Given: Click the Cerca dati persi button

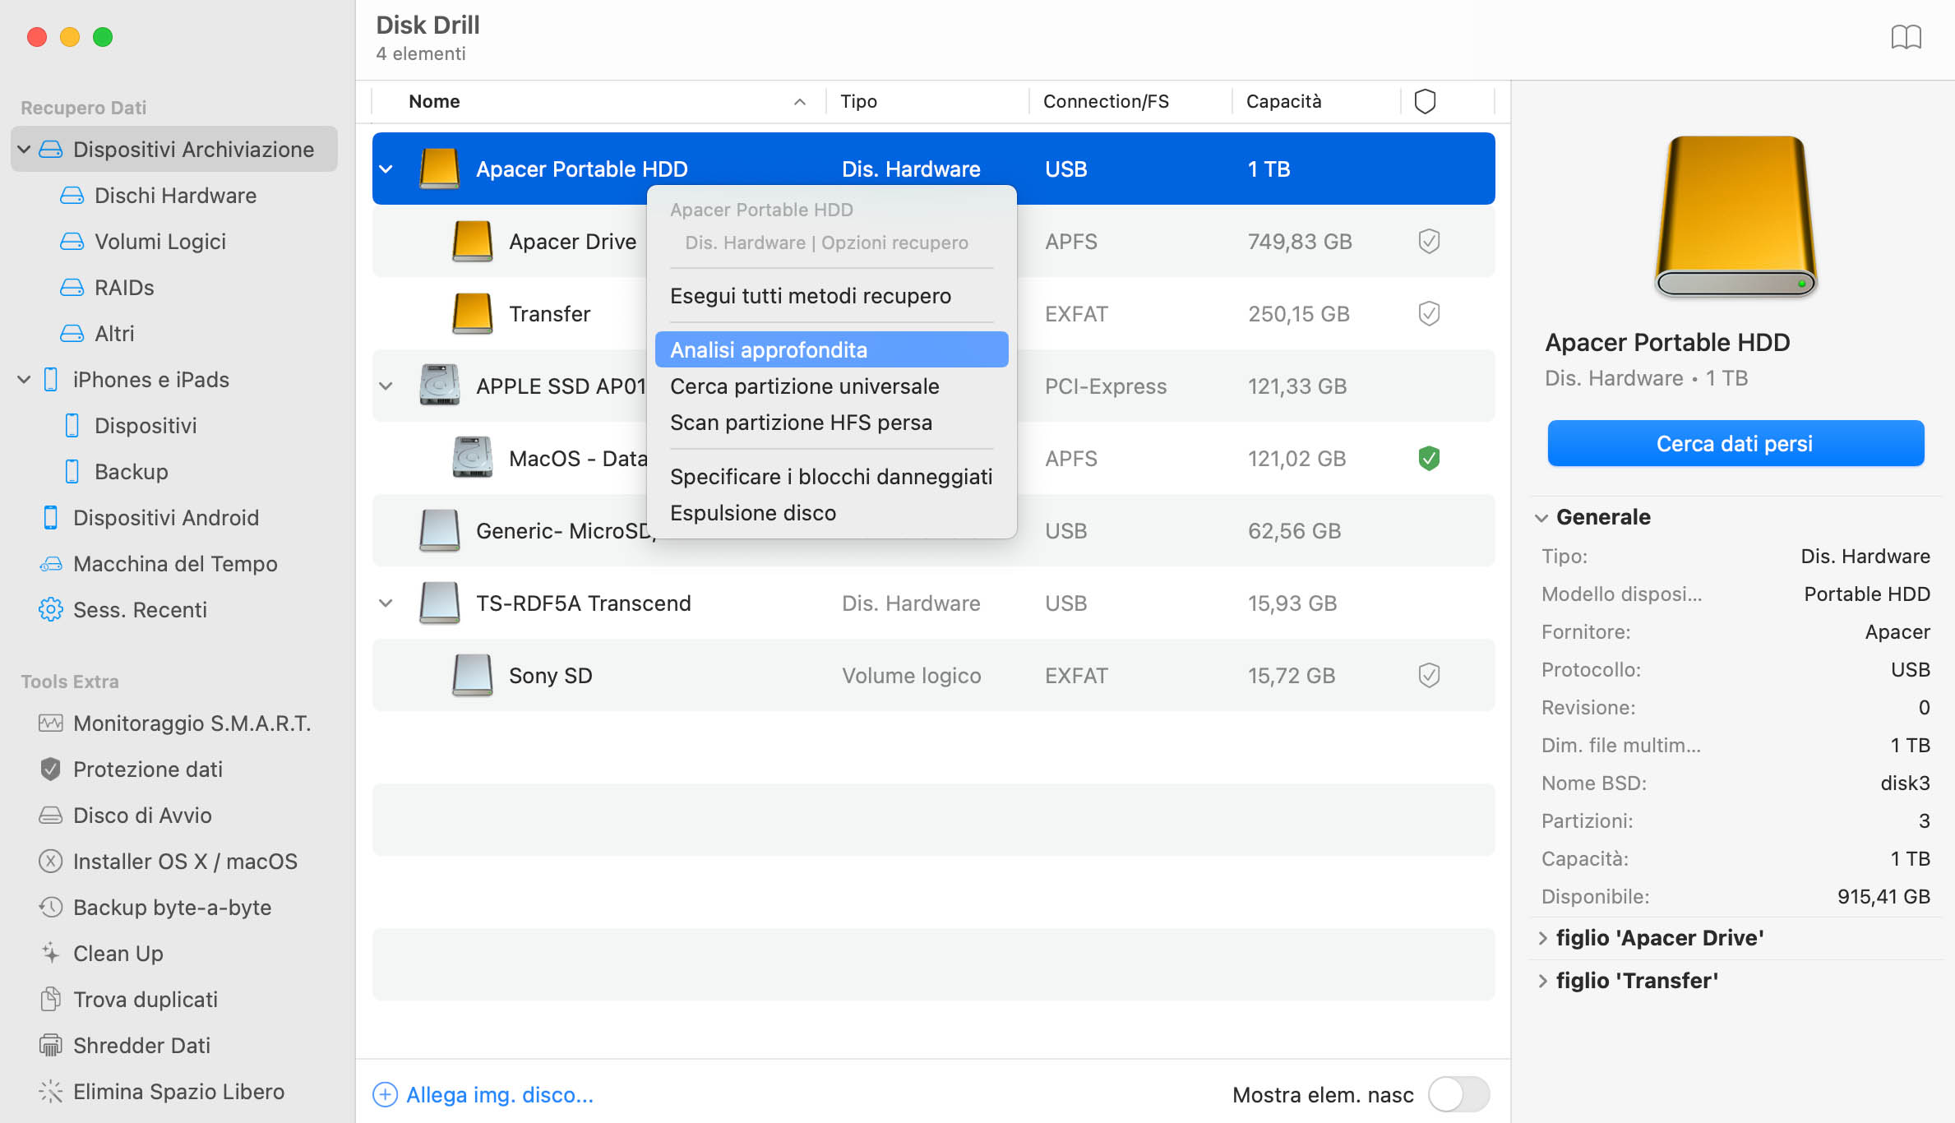Looking at the screenshot, I should [x=1735, y=443].
